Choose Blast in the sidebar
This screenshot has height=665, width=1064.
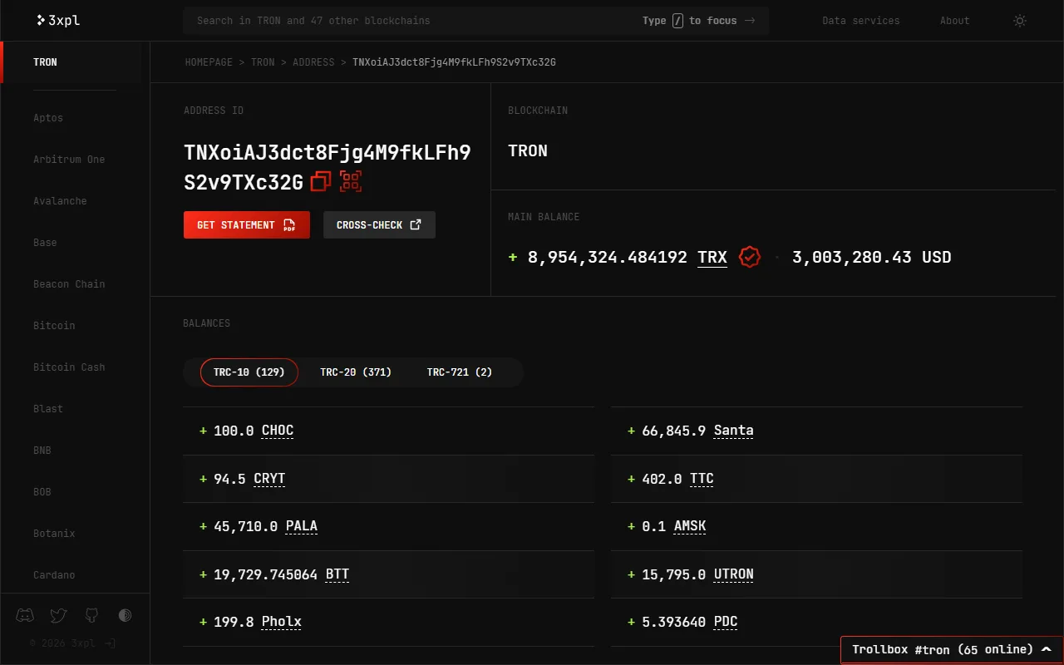pos(48,409)
